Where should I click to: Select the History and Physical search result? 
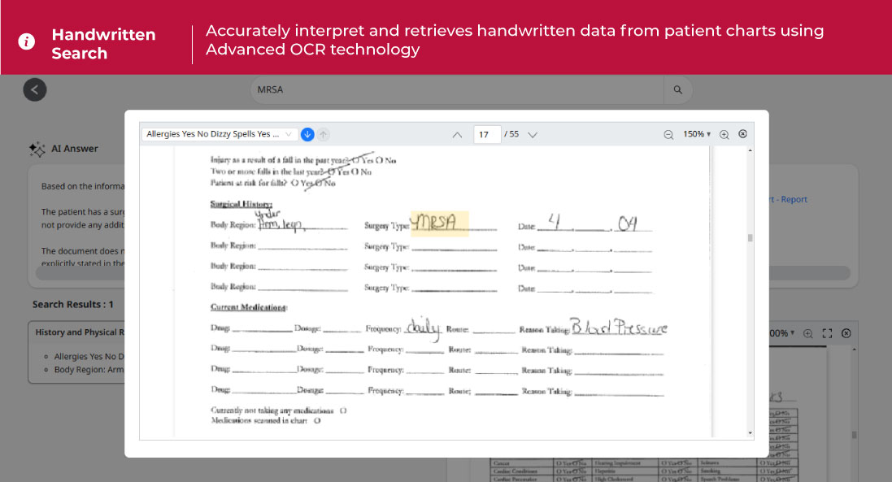click(x=79, y=332)
